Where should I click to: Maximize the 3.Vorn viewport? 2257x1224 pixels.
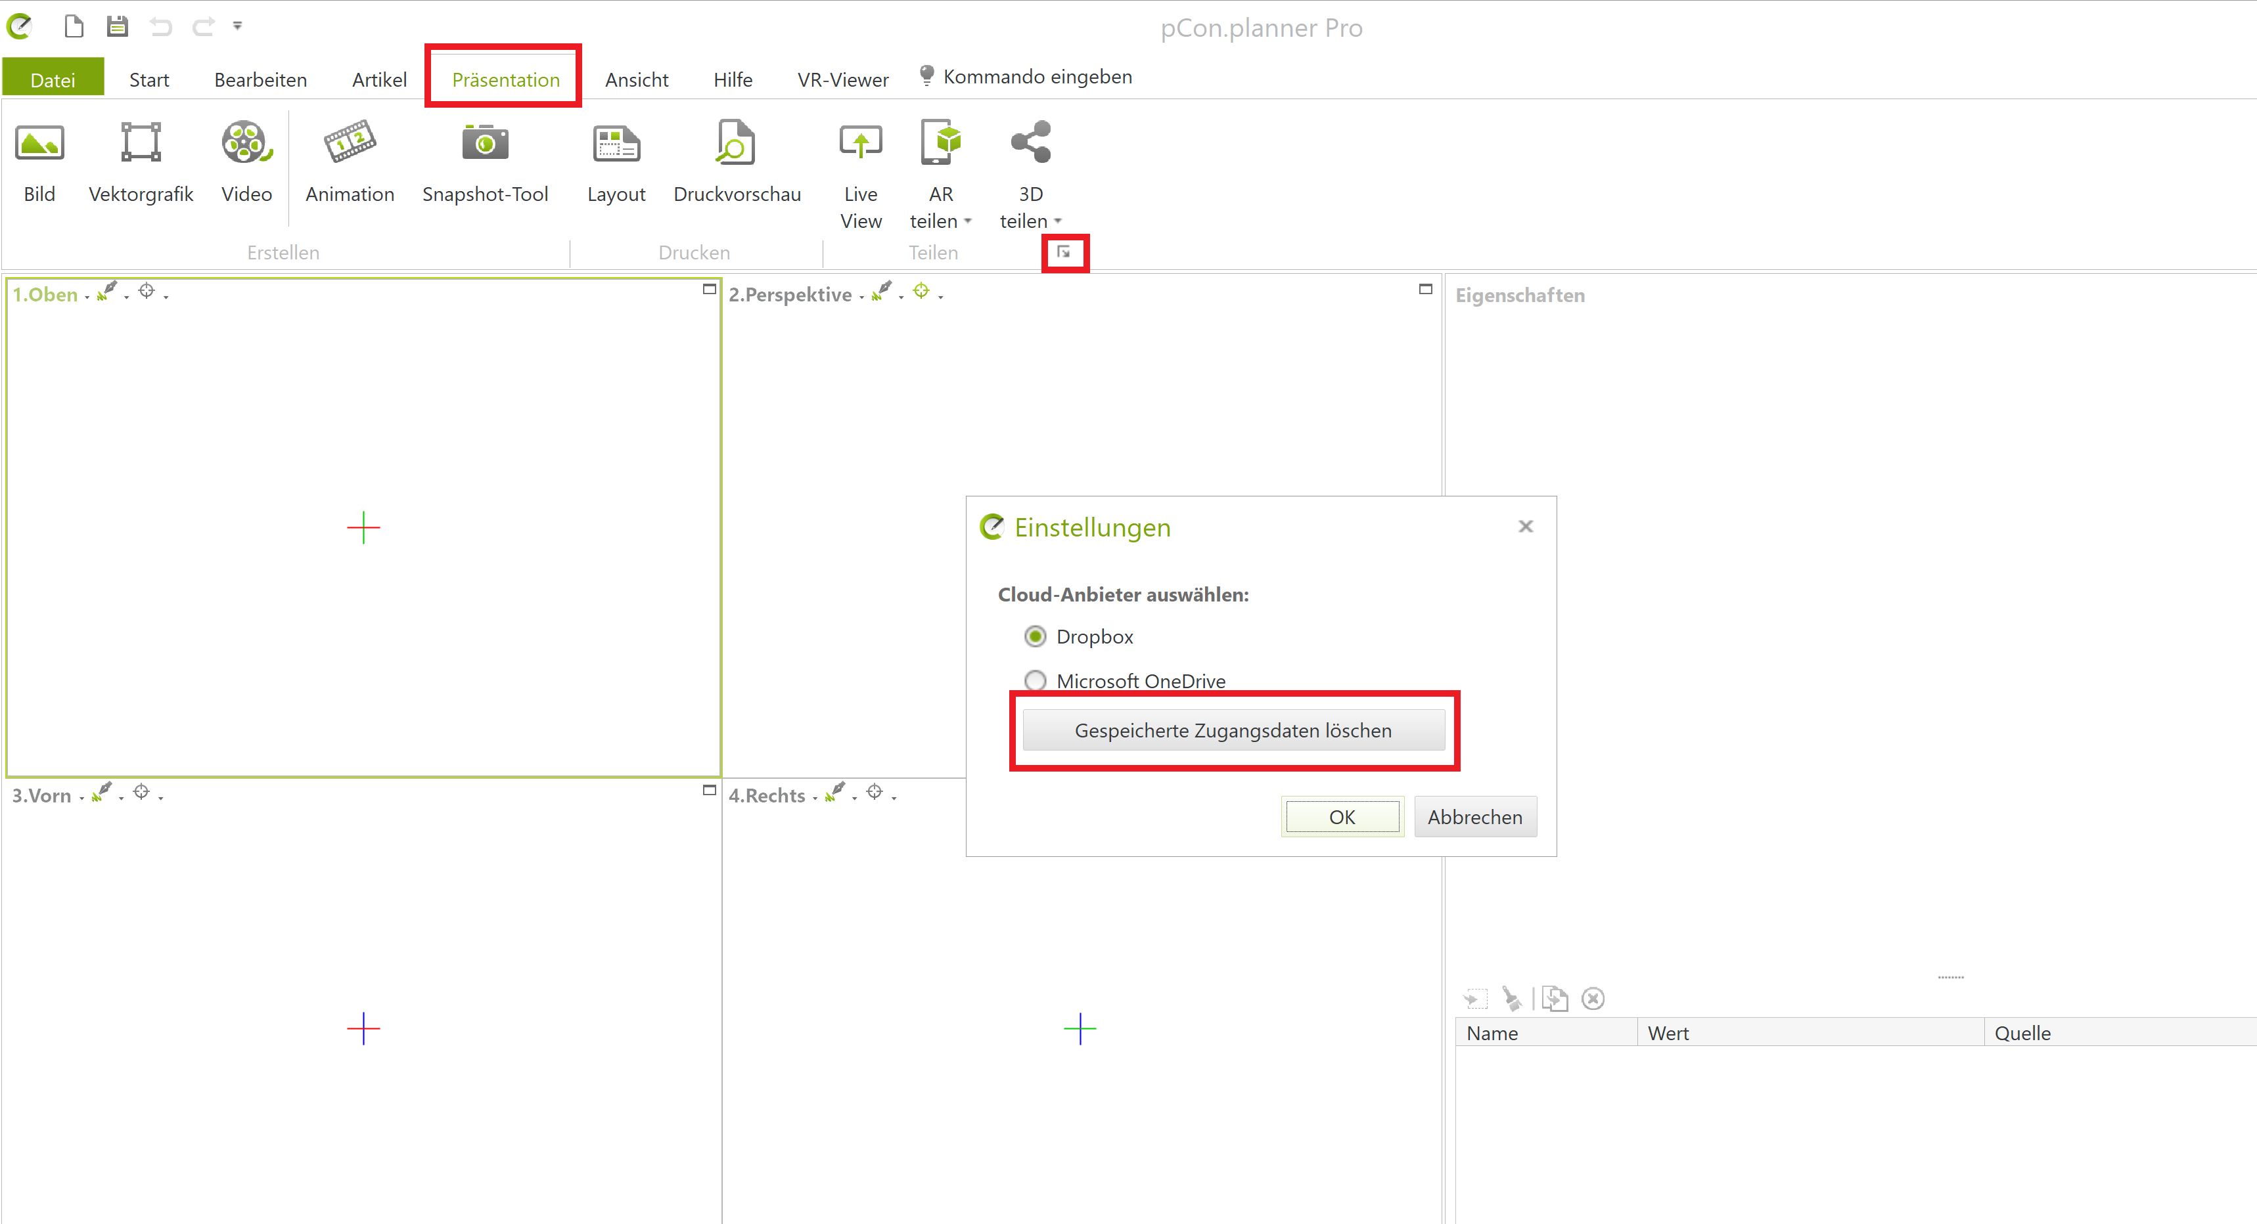tap(710, 790)
